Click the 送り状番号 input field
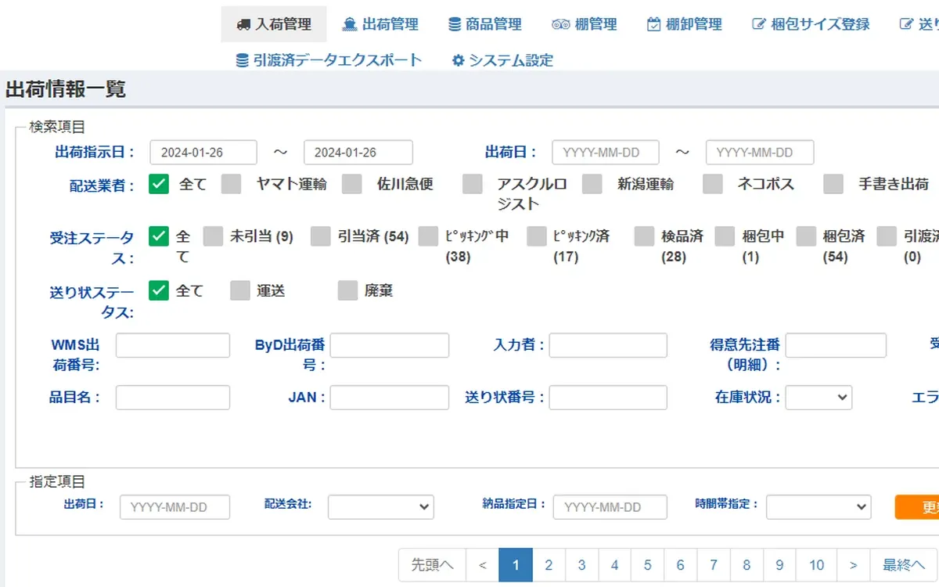This screenshot has width=939, height=587. pyautogui.click(x=608, y=398)
